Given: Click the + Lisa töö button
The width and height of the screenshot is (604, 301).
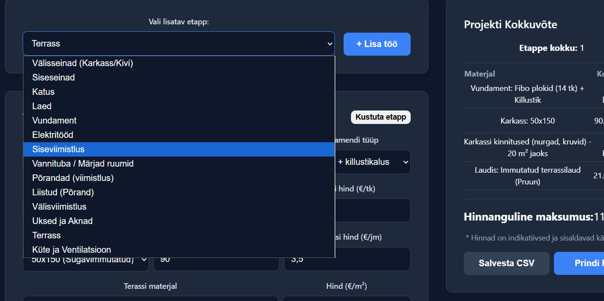Looking at the screenshot, I should pos(377,44).
